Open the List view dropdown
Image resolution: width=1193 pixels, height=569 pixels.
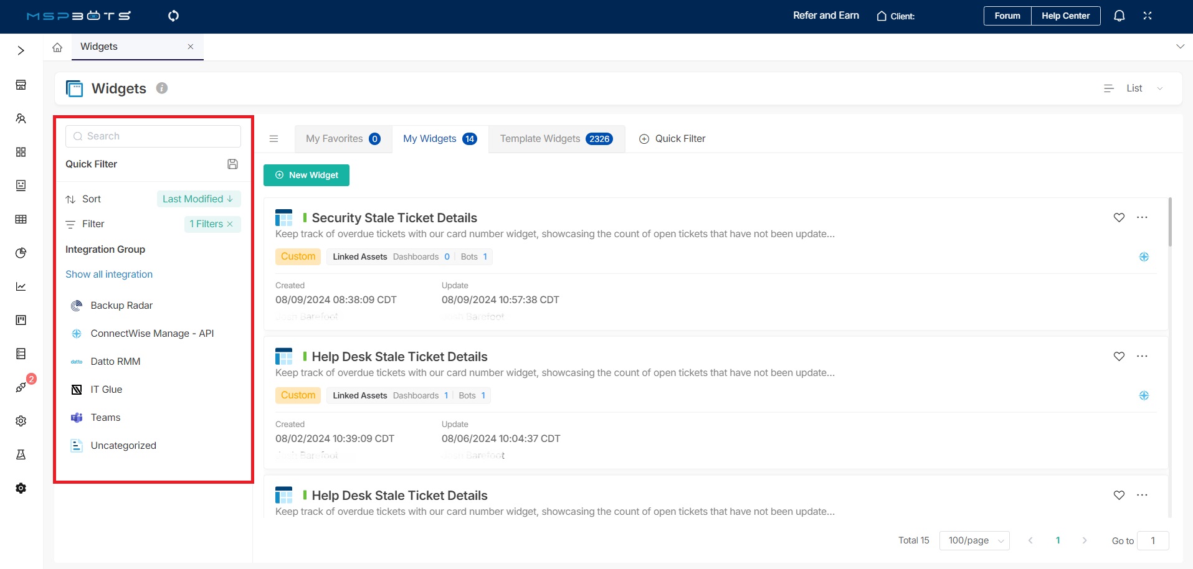click(1134, 88)
